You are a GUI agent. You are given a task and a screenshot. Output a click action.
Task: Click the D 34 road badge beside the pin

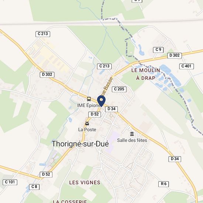(111, 109)
